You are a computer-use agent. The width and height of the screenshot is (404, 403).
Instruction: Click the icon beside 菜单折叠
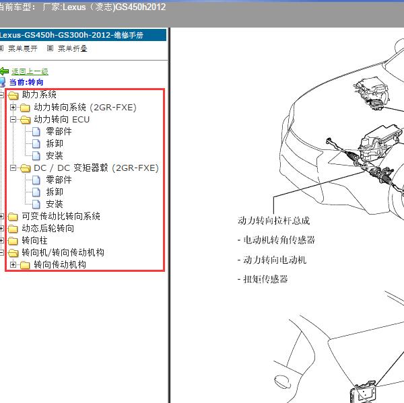(x=50, y=48)
